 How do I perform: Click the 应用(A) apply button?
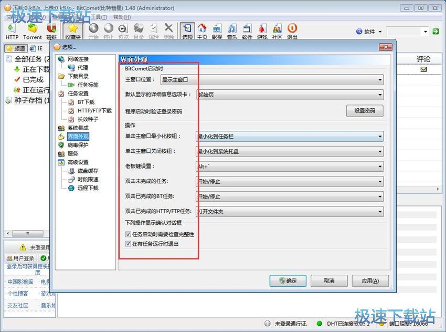pyautogui.click(x=370, y=281)
